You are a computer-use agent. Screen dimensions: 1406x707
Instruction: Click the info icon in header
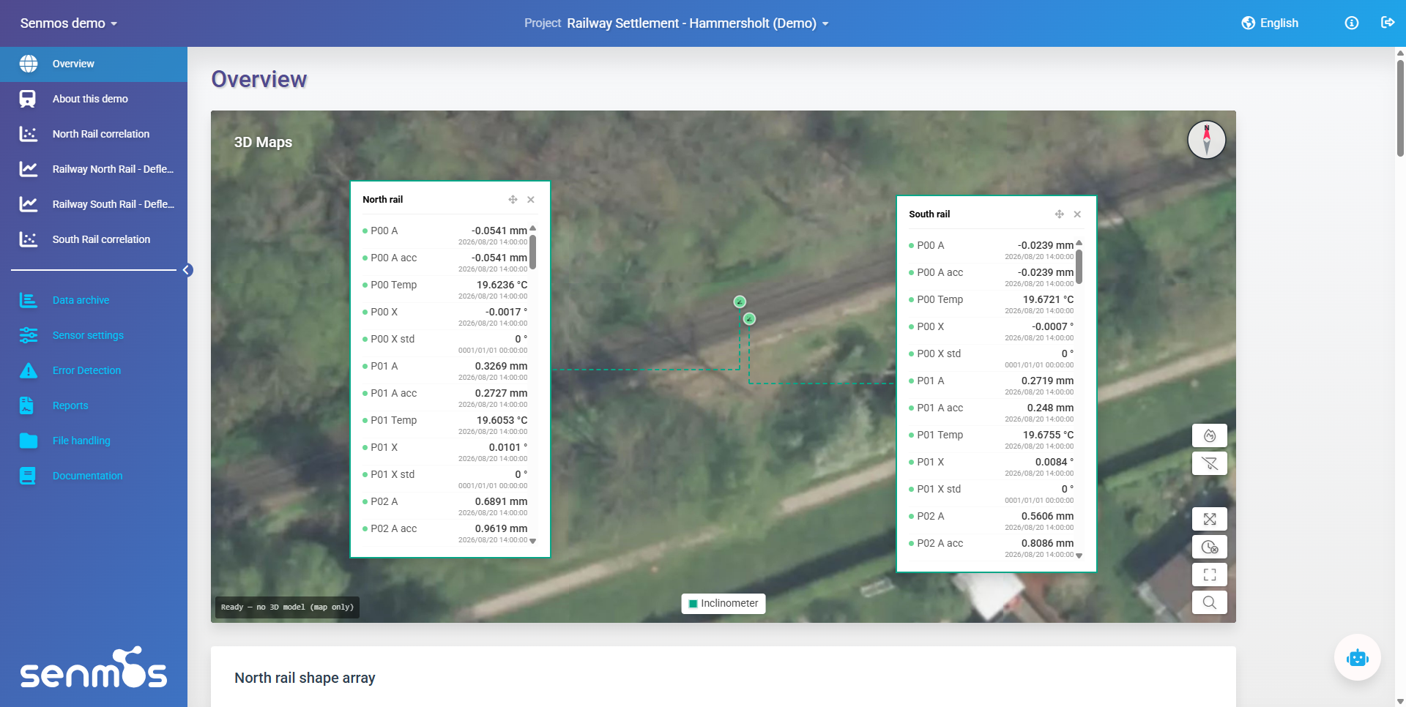point(1352,23)
